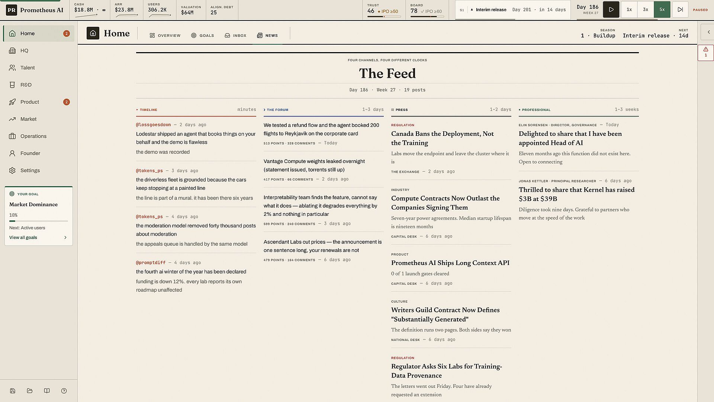The width and height of the screenshot is (714, 402).
Task: Open the load folder icon in sidebar footer
Action: coord(30,391)
